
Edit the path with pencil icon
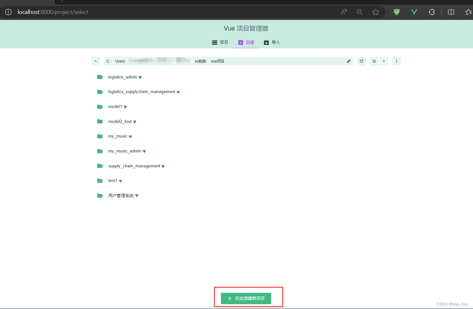click(x=349, y=61)
